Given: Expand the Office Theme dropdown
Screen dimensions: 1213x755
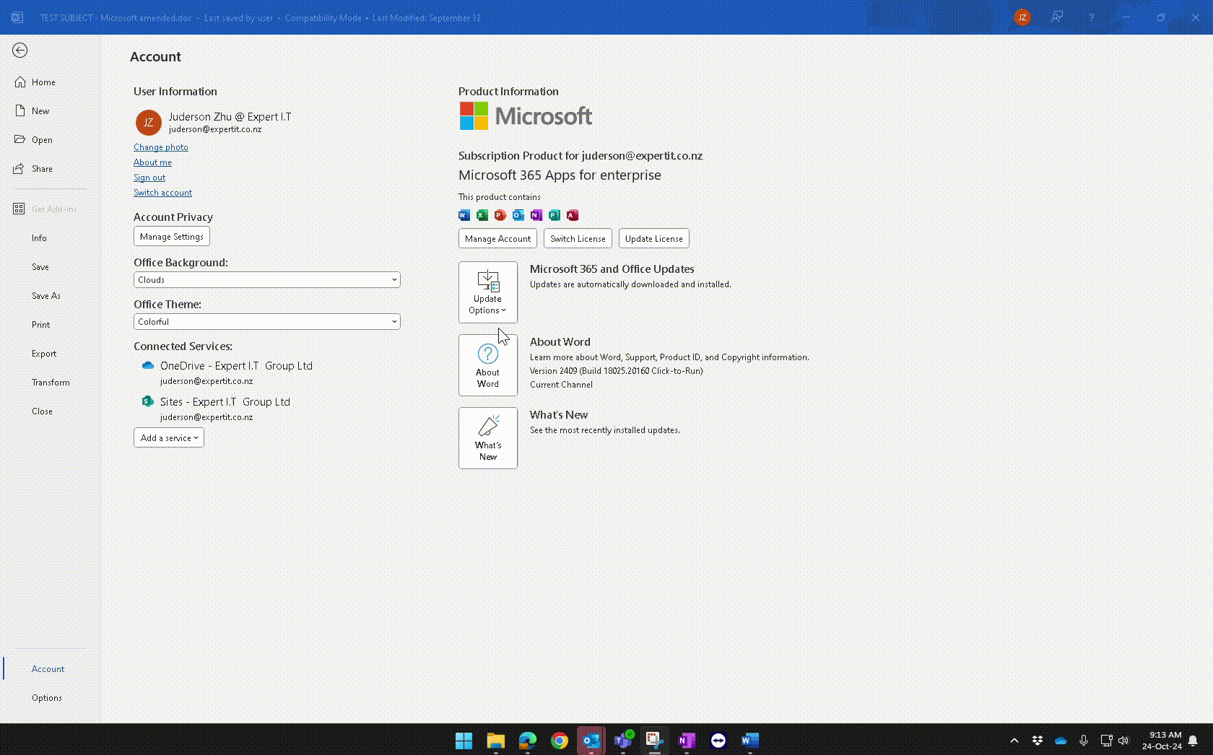Looking at the screenshot, I should click(266, 322).
